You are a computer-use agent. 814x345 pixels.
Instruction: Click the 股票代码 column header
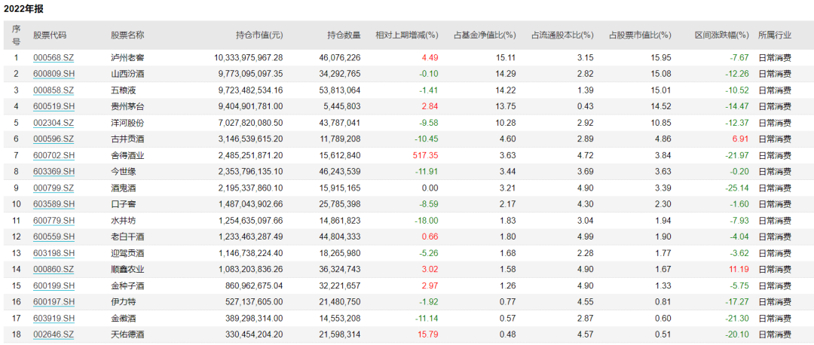coord(50,35)
